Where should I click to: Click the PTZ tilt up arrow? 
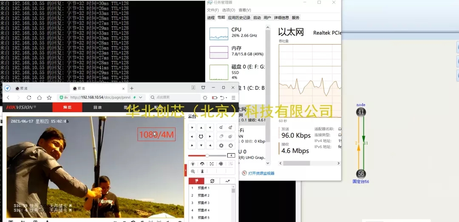(201, 128)
